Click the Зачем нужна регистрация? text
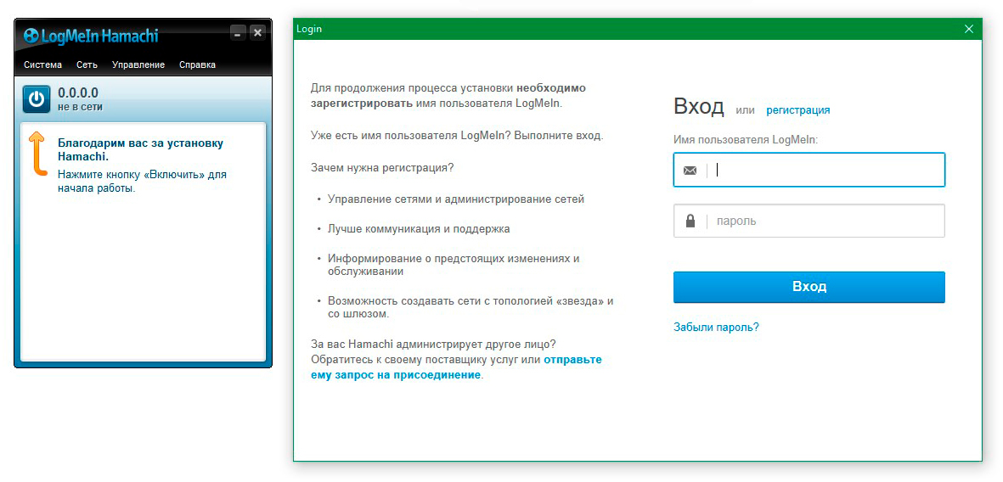 coord(382,168)
